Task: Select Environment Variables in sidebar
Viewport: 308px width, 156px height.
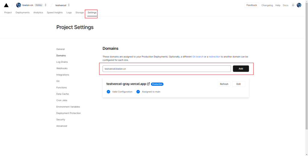Action: point(68,107)
